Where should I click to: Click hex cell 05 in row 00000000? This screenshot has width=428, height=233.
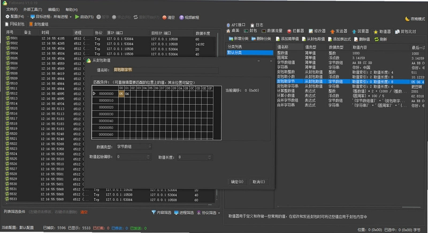coord(121,94)
